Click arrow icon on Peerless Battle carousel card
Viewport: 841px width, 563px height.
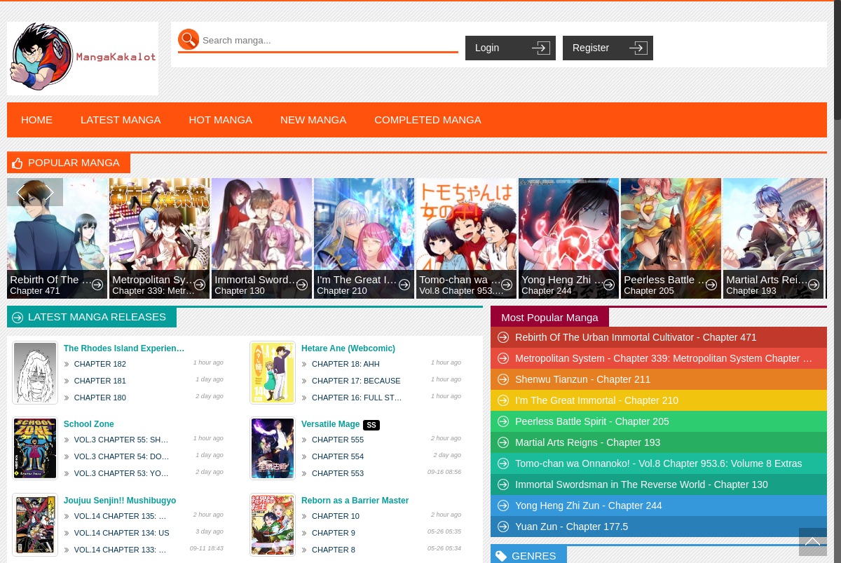pos(711,285)
